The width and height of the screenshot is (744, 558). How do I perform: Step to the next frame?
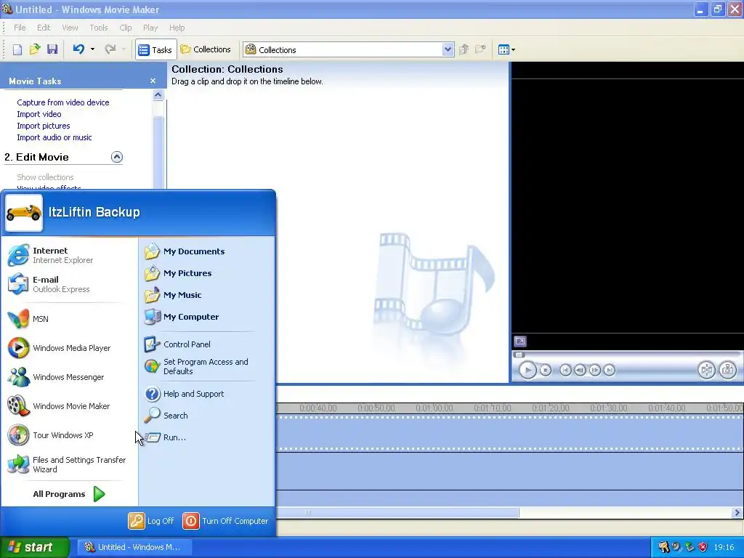(x=594, y=370)
